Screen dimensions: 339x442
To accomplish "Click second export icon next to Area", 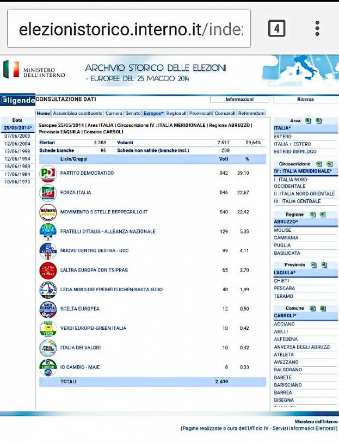I will pos(318,121).
